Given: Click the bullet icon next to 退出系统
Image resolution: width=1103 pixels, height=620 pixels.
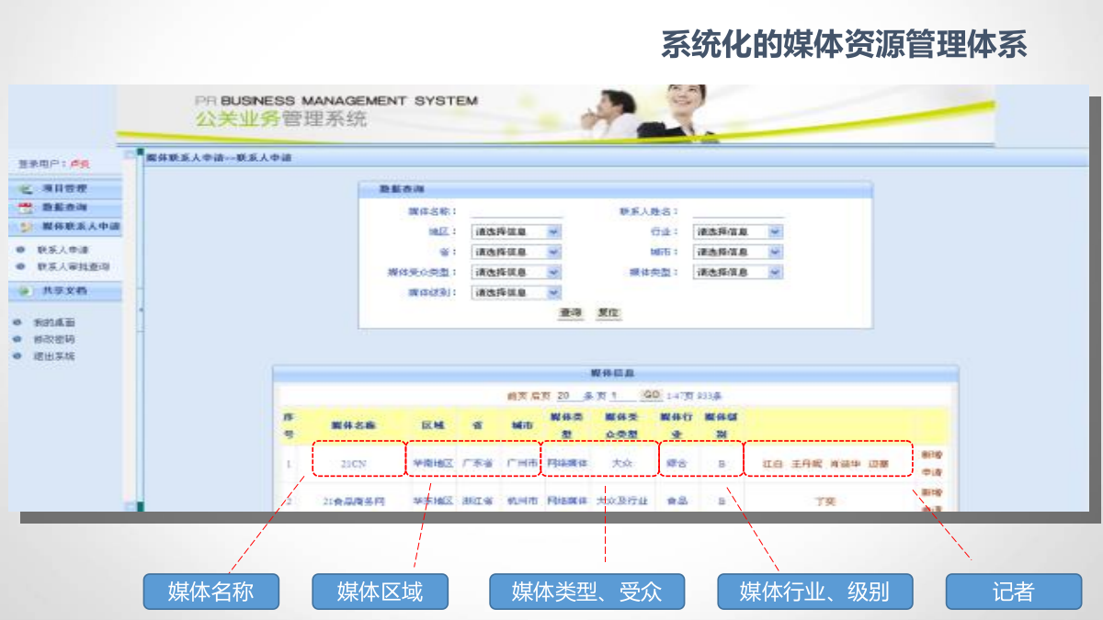Looking at the screenshot, I should tap(17, 354).
